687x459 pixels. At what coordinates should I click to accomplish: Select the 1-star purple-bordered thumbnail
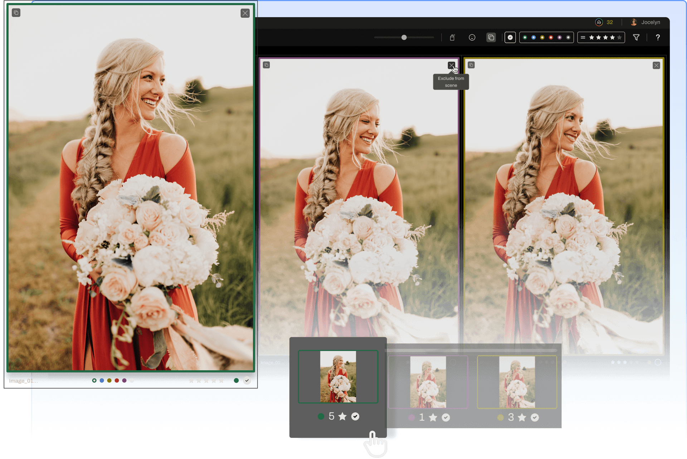coord(428,382)
